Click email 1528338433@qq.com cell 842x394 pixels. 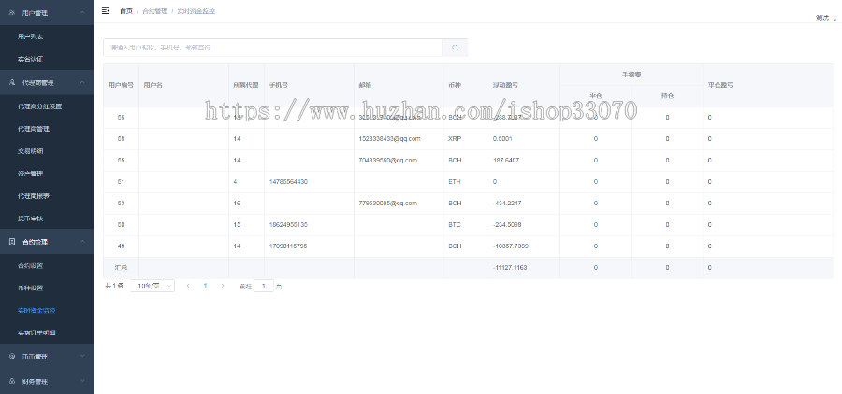(x=389, y=139)
